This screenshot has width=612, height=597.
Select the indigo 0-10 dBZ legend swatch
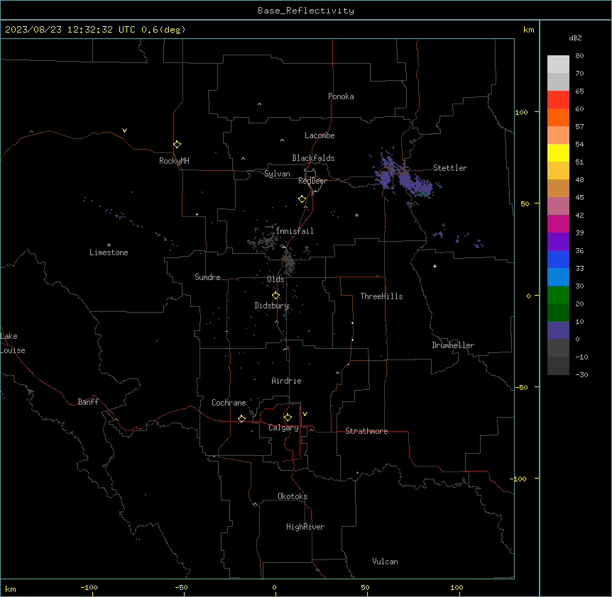tap(558, 330)
